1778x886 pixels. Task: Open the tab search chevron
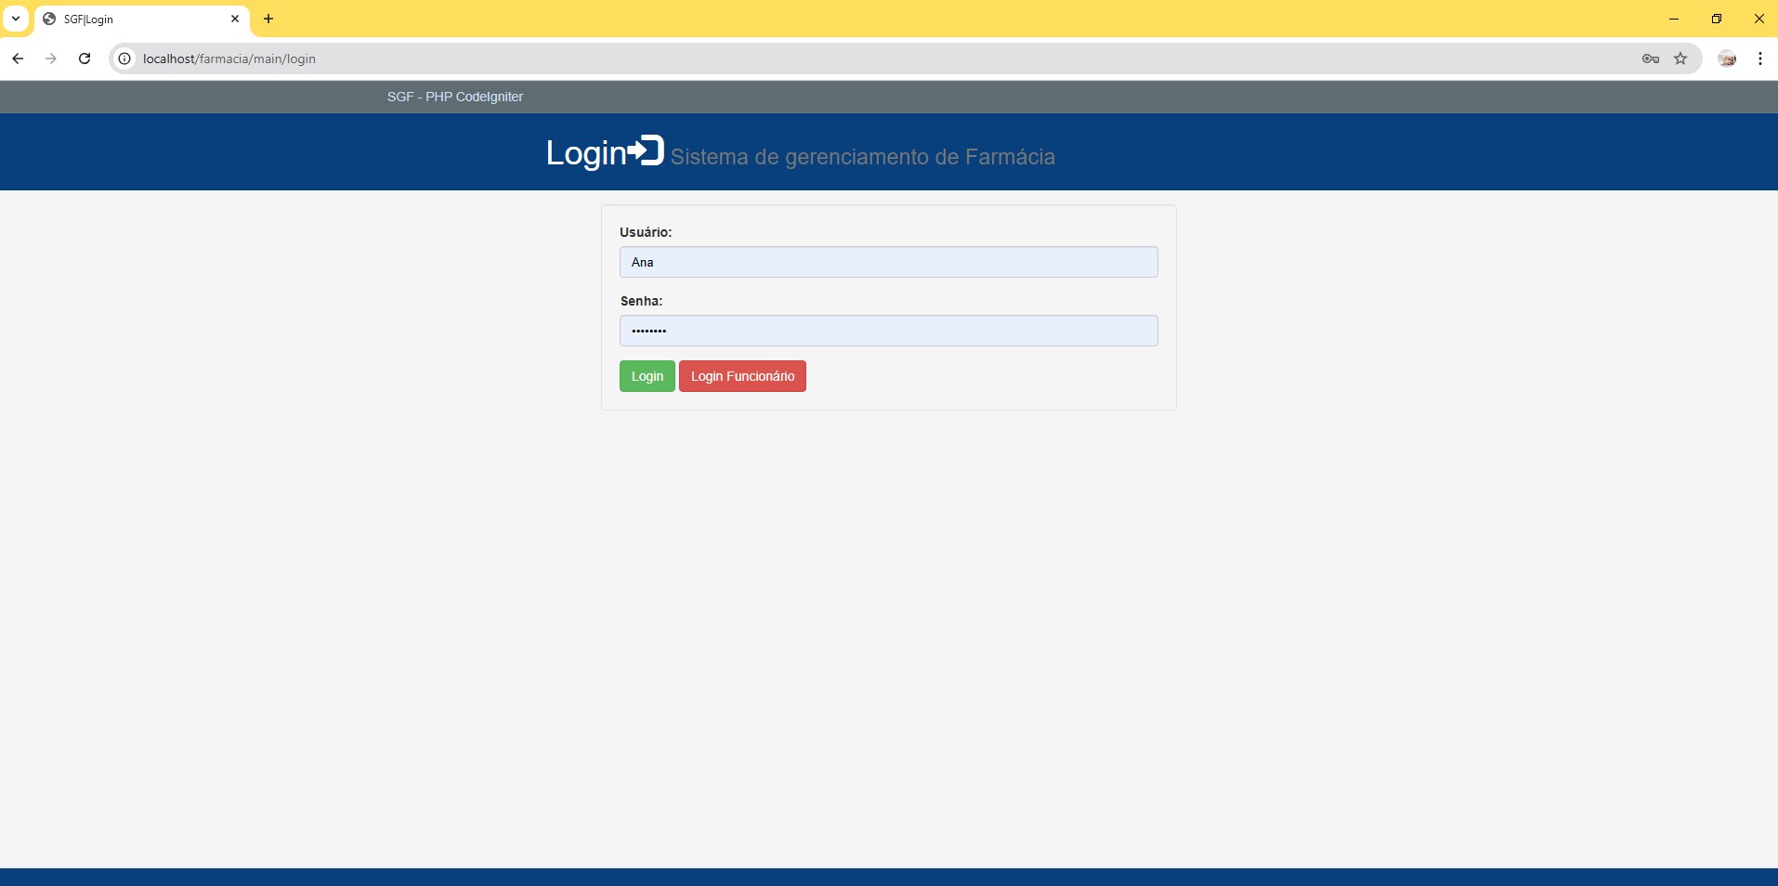[x=15, y=19]
